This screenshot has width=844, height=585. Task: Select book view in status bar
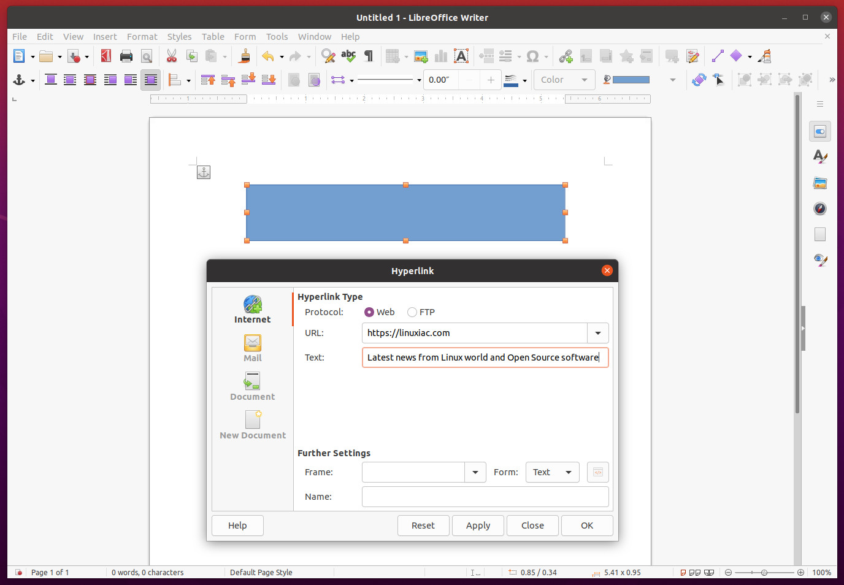coord(709,572)
